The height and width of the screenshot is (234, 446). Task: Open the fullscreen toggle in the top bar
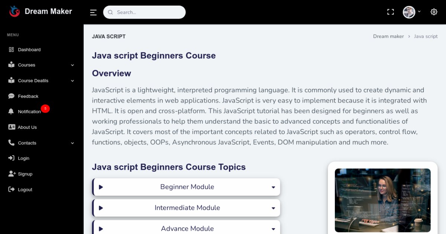[390, 12]
